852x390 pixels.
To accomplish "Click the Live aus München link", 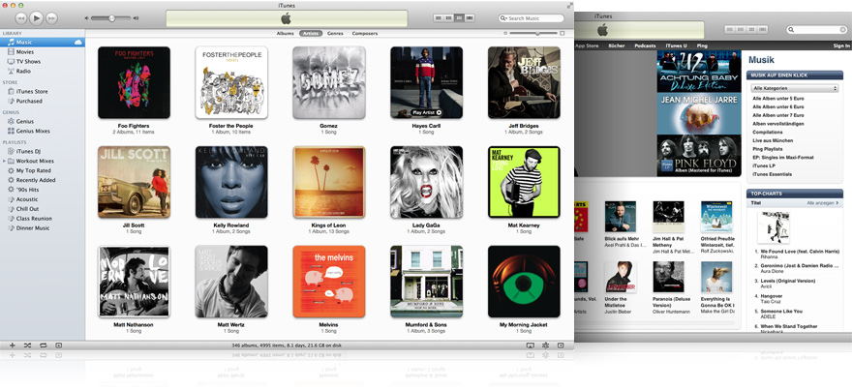I will click(x=774, y=140).
